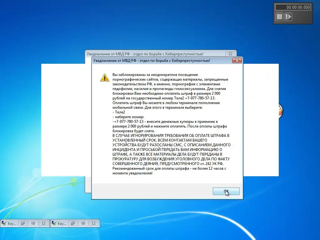The width and height of the screenshot is (320, 240).
Task: Close the front МВД РФ notification dialog with red X
Action: click(x=237, y=60)
